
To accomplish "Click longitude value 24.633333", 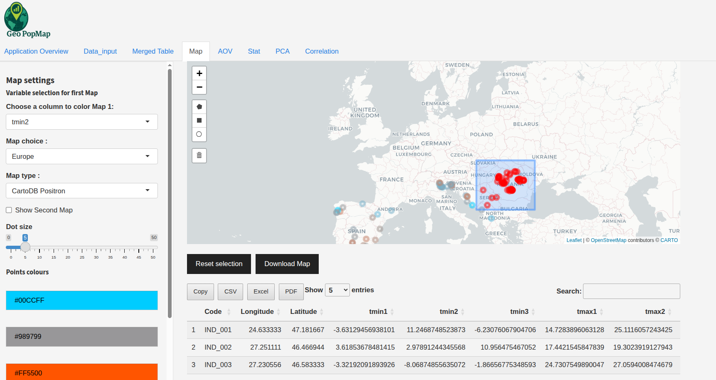I will (265, 330).
